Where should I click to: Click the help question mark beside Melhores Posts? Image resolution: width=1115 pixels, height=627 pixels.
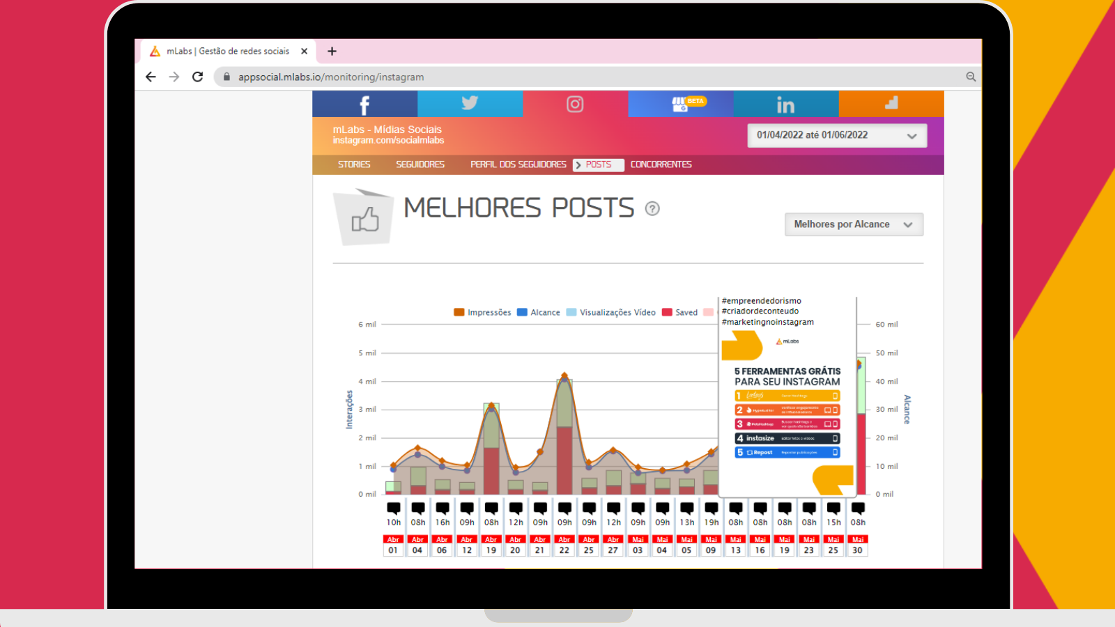652,208
